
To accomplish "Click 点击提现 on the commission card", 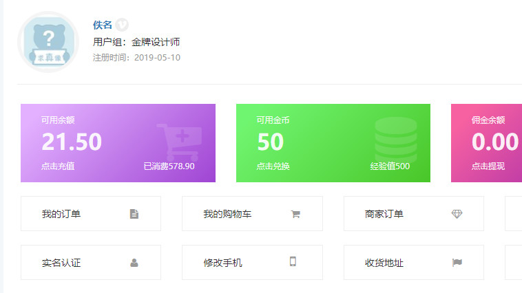I will (x=488, y=166).
